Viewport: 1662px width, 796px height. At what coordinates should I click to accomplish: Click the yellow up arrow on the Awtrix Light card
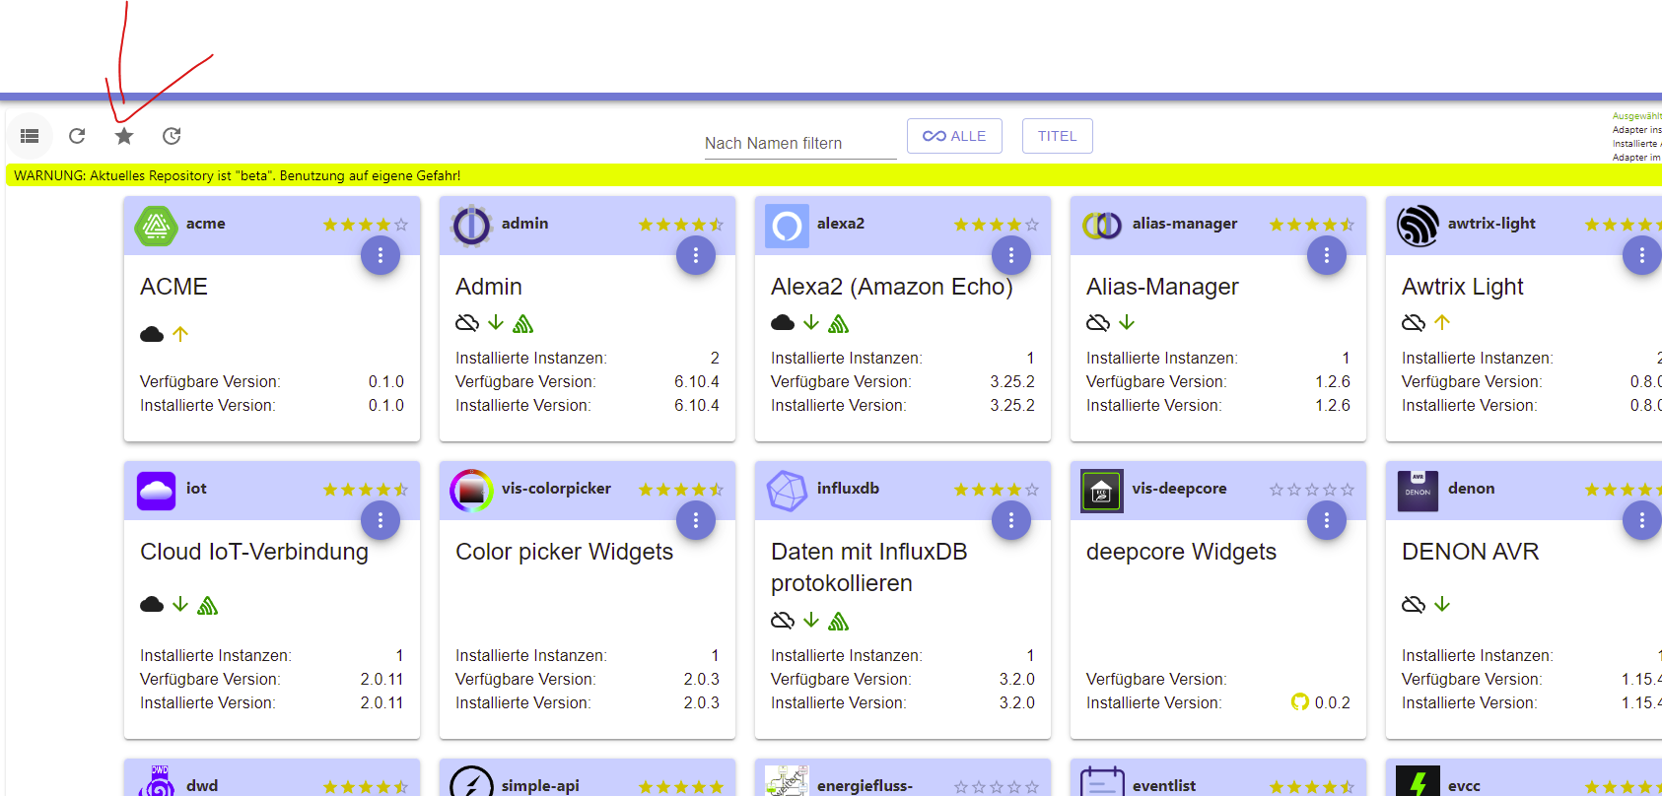pos(1442,323)
